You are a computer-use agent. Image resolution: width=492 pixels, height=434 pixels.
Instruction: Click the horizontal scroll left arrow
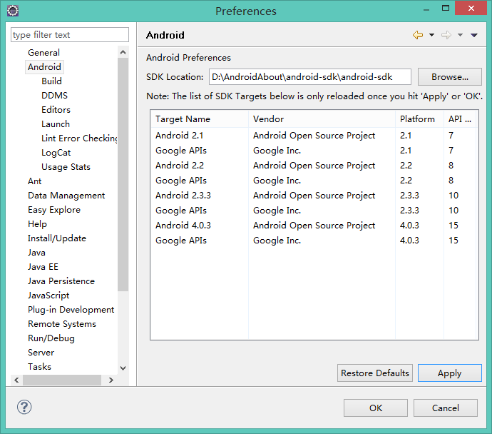coord(16,380)
